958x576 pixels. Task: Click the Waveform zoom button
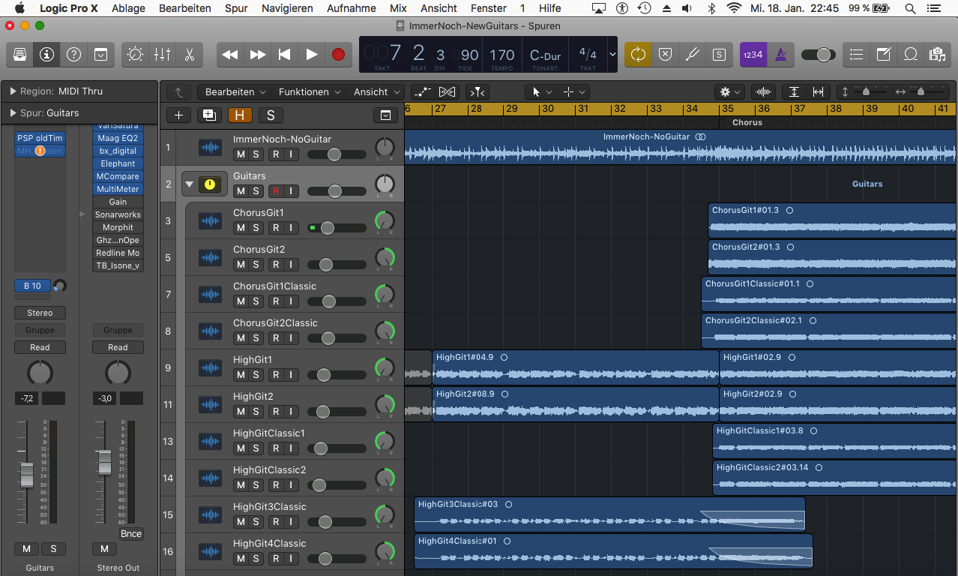click(x=763, y=91)
